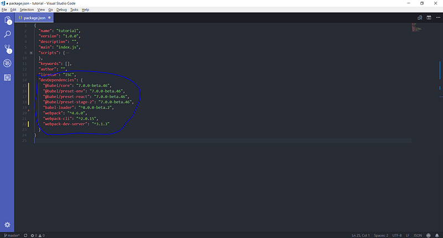The height and width of the screenshot is (238, 443).
Task: Click the "@babel/preset-react" dependency line
Action: [86, 97]
